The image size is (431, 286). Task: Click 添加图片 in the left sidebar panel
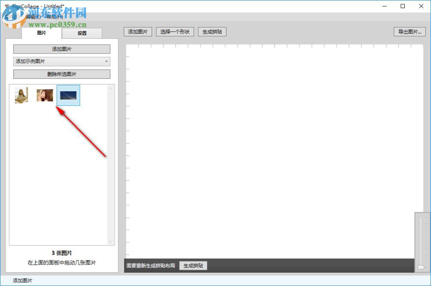point(61,49)
